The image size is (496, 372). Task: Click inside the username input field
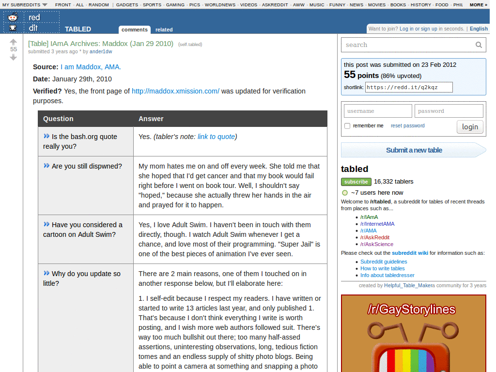377,111
